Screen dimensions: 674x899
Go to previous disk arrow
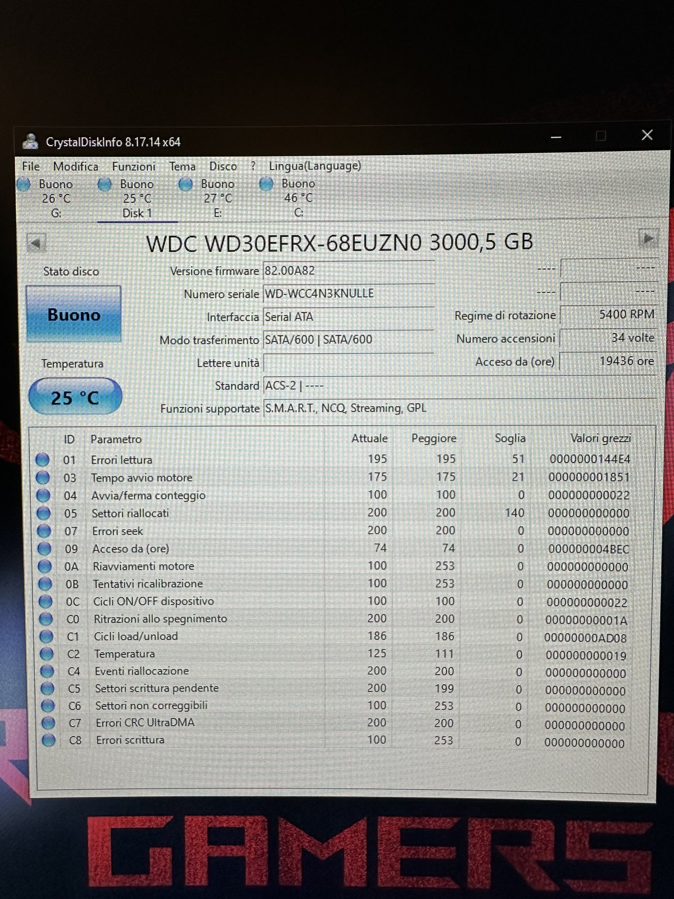pos(36,243)
